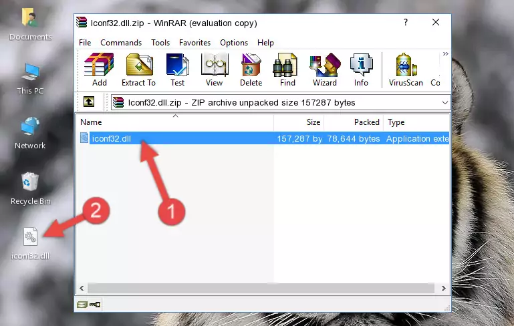The image size is (514, 326).
Task: Click the Delete toolbar icon
Action: click(251, 69)
